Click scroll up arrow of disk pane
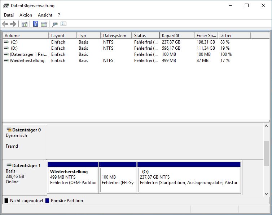The image size is (272, 215). [266, 126]
